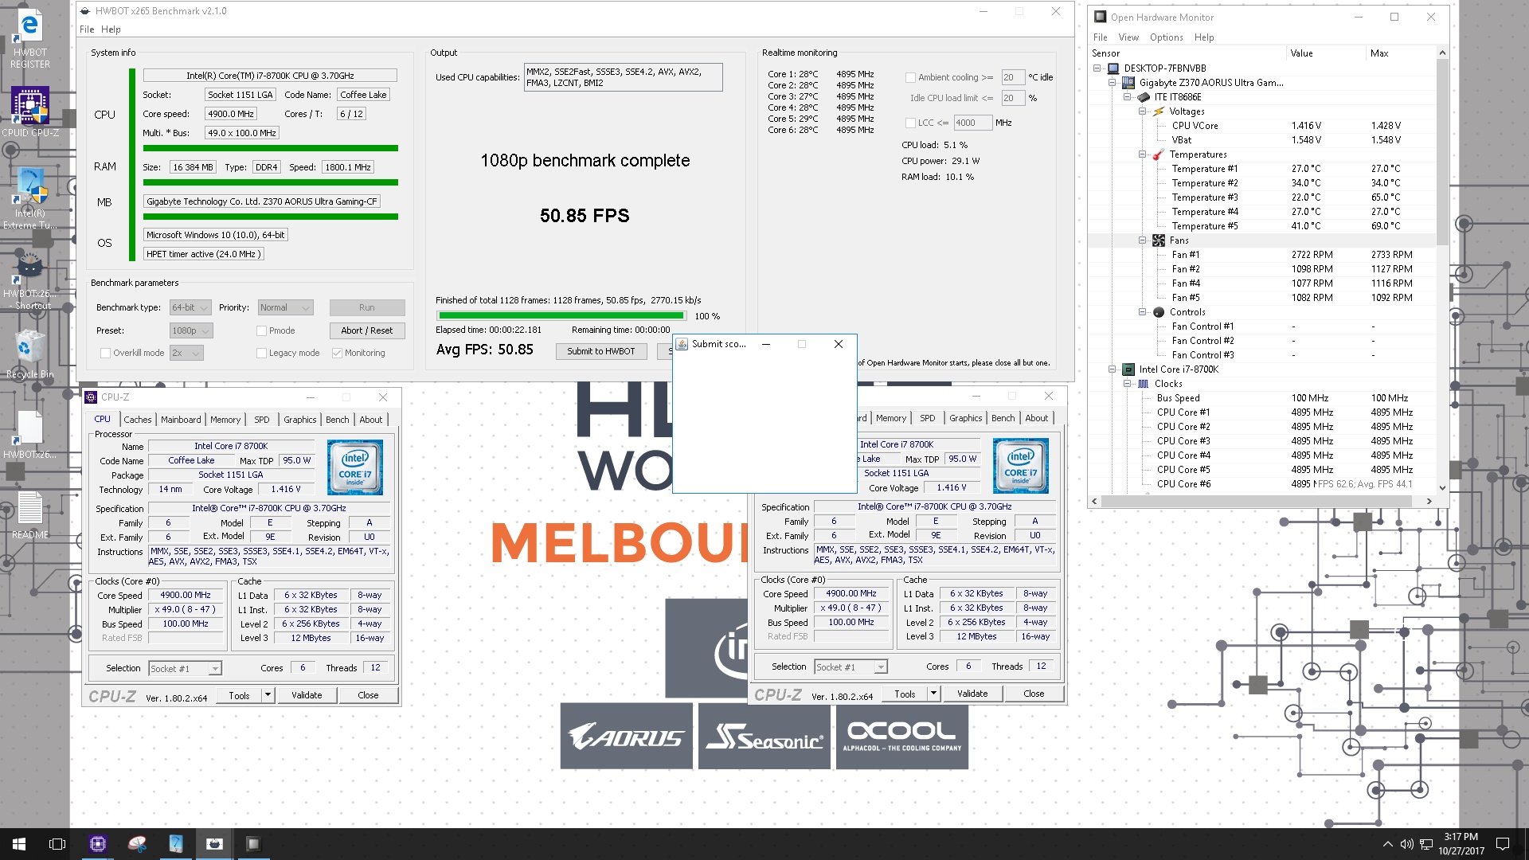Collapse the DESKTOP-7FBNVBB tree node
Viewport: 1529px width, 860px height.
point(1097,68)
